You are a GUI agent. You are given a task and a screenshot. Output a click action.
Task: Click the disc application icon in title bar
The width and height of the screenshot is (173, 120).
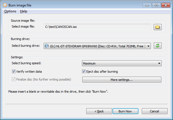coord(5,5)
